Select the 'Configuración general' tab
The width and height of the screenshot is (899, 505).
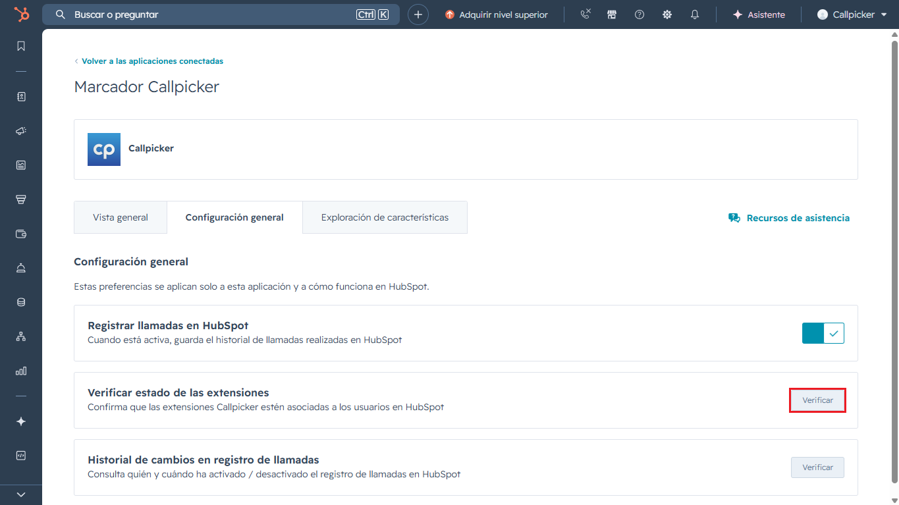point(234,217)
